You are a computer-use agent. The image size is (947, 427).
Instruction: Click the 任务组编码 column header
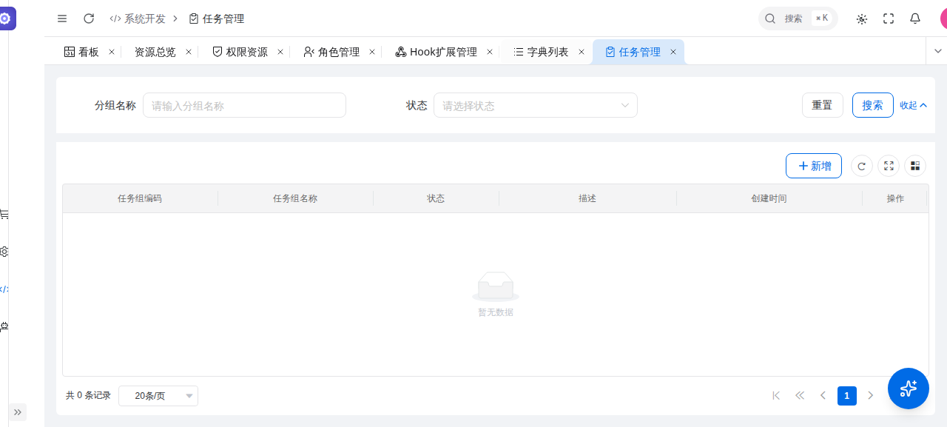click(x=140, y=198)
